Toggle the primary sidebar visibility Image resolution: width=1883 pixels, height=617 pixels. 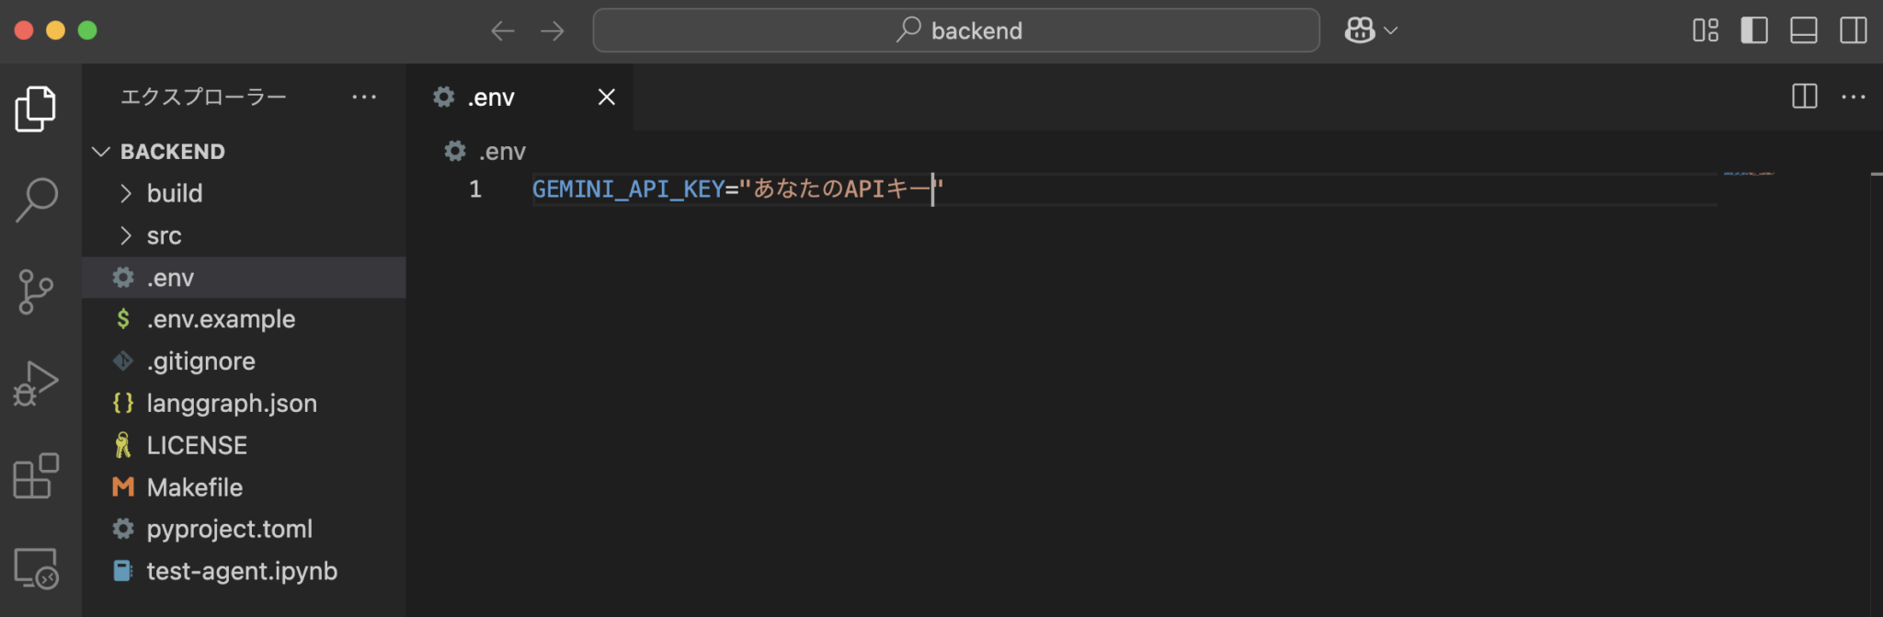[x=1754, y=30]
